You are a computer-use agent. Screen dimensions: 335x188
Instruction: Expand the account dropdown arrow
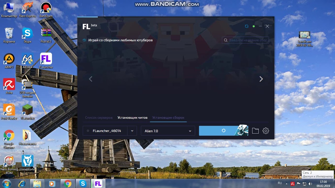coord(132,131)
